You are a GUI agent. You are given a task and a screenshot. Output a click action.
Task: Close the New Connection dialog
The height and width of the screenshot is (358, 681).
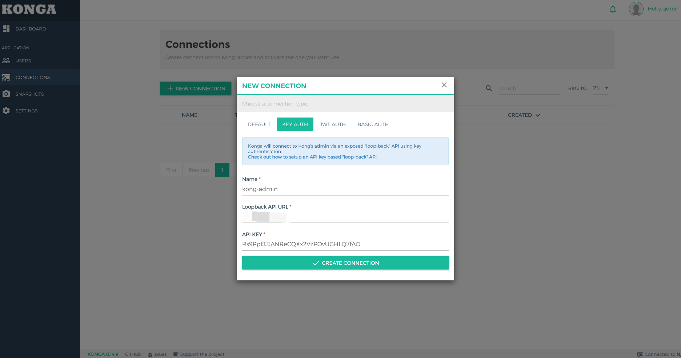tap(444, 85)
